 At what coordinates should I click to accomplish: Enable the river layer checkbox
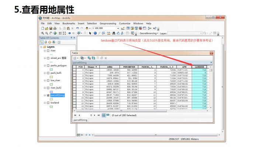click(48, 51)
